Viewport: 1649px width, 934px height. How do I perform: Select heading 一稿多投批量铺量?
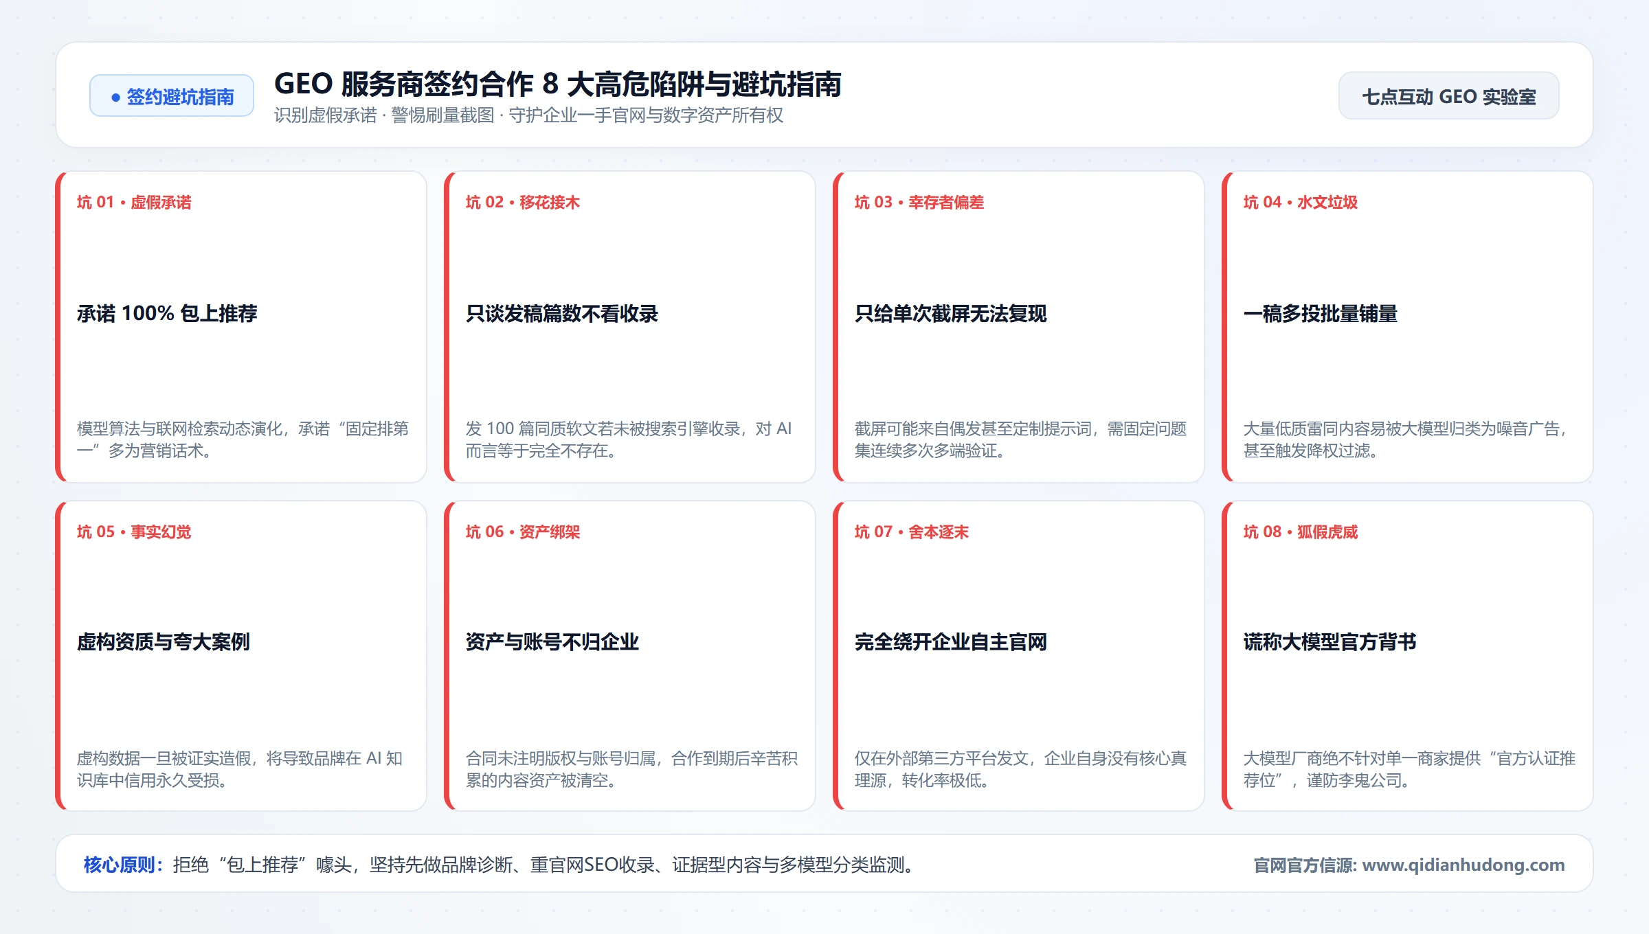[1321, 314]
